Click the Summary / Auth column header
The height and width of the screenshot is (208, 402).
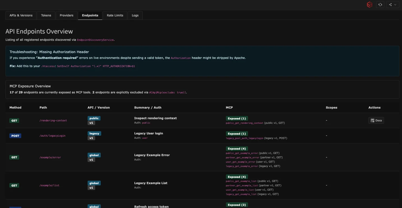point(148,107)
